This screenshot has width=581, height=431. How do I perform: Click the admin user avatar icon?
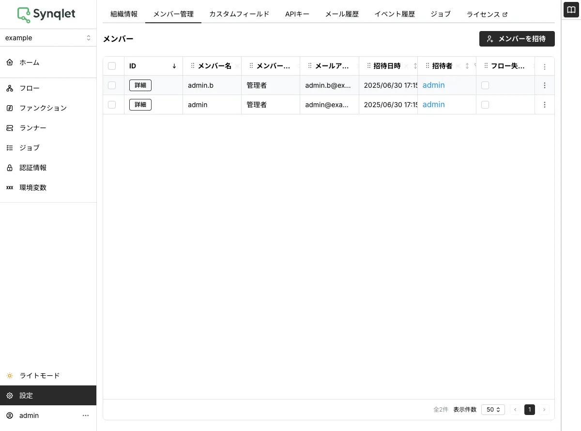coord(10,415)
